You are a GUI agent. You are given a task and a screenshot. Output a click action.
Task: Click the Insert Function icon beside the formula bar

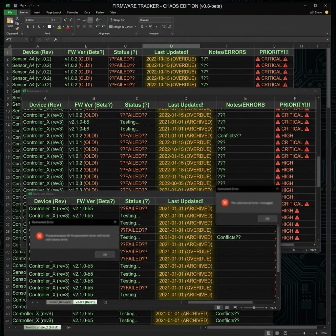point(56,39)
